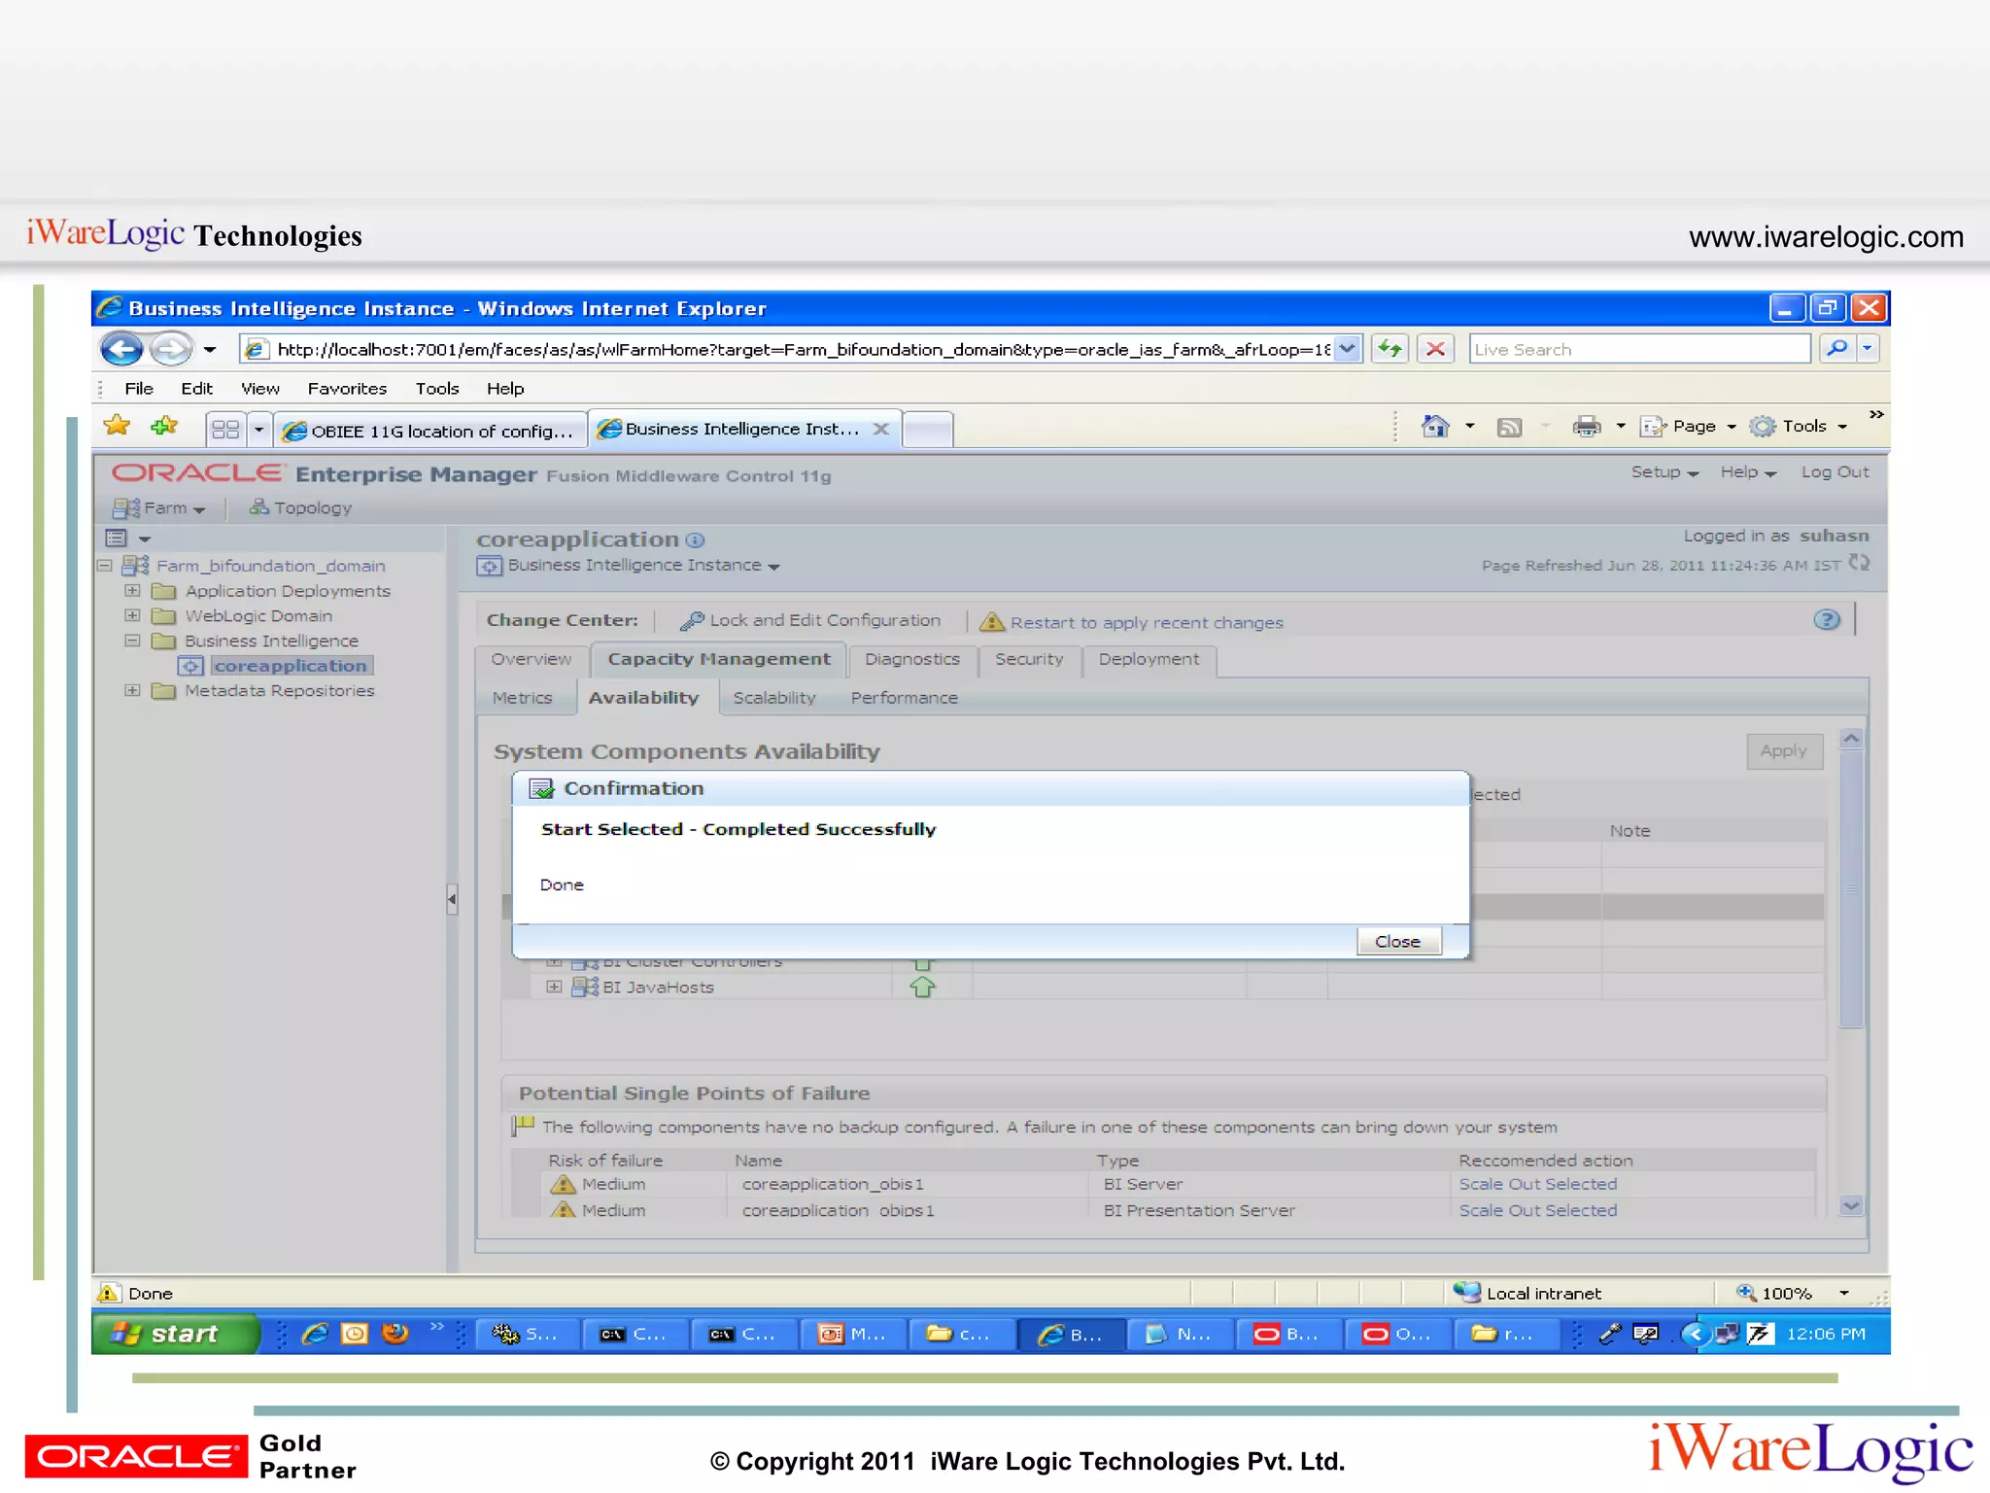Click the home icon in IE toolbar
This screenshot has height=1493, width=1990.
tap(1435, 426)
